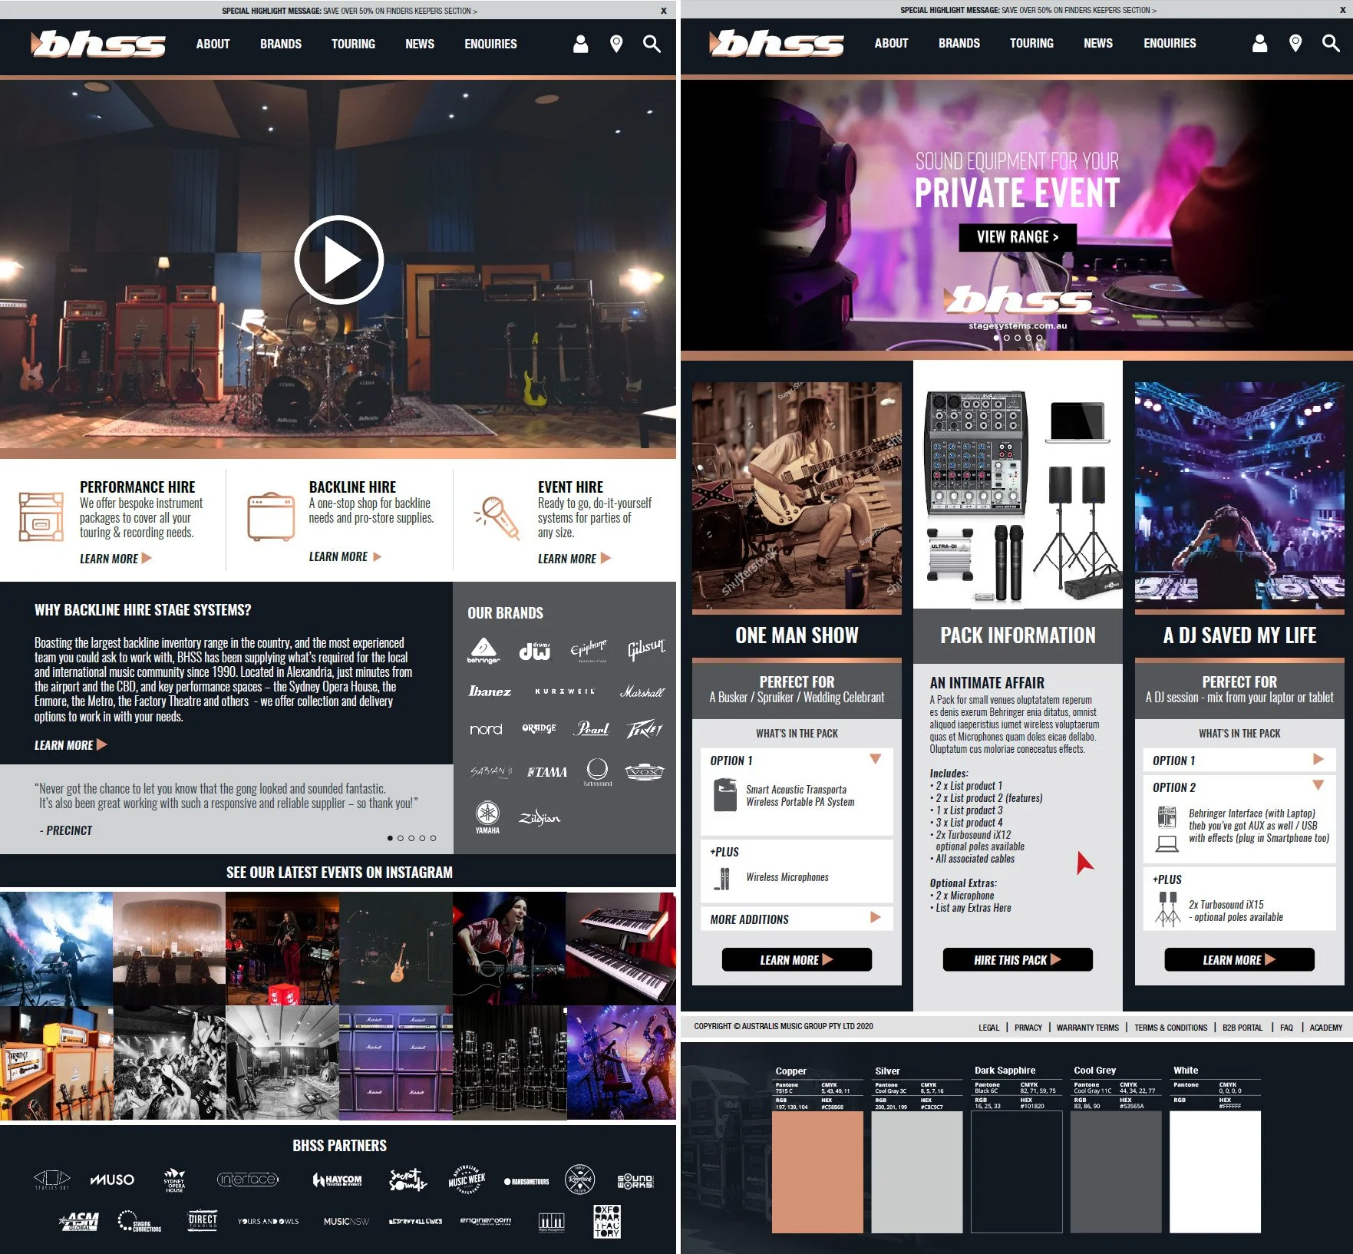Select the Event Hire microphone icon

(497, 517)
